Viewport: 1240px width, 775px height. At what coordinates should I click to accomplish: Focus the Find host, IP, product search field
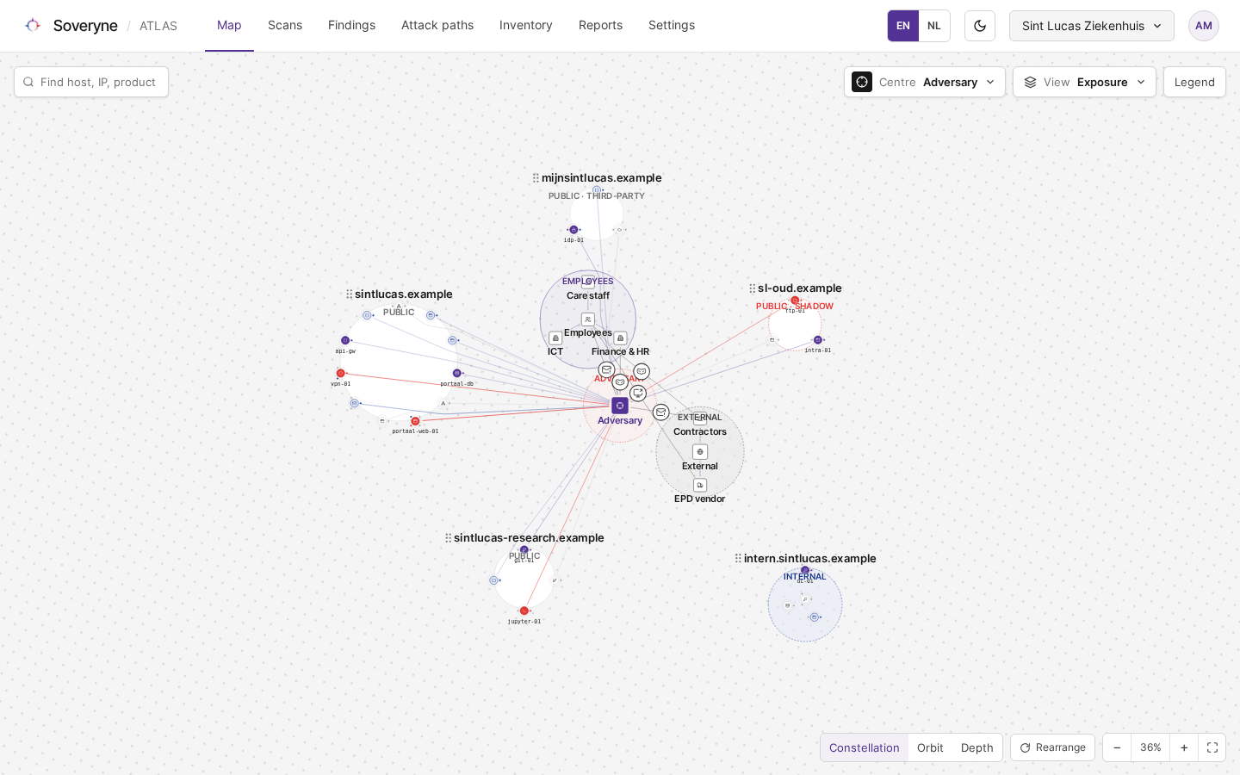pyautogui.click(x=91, y=82)
